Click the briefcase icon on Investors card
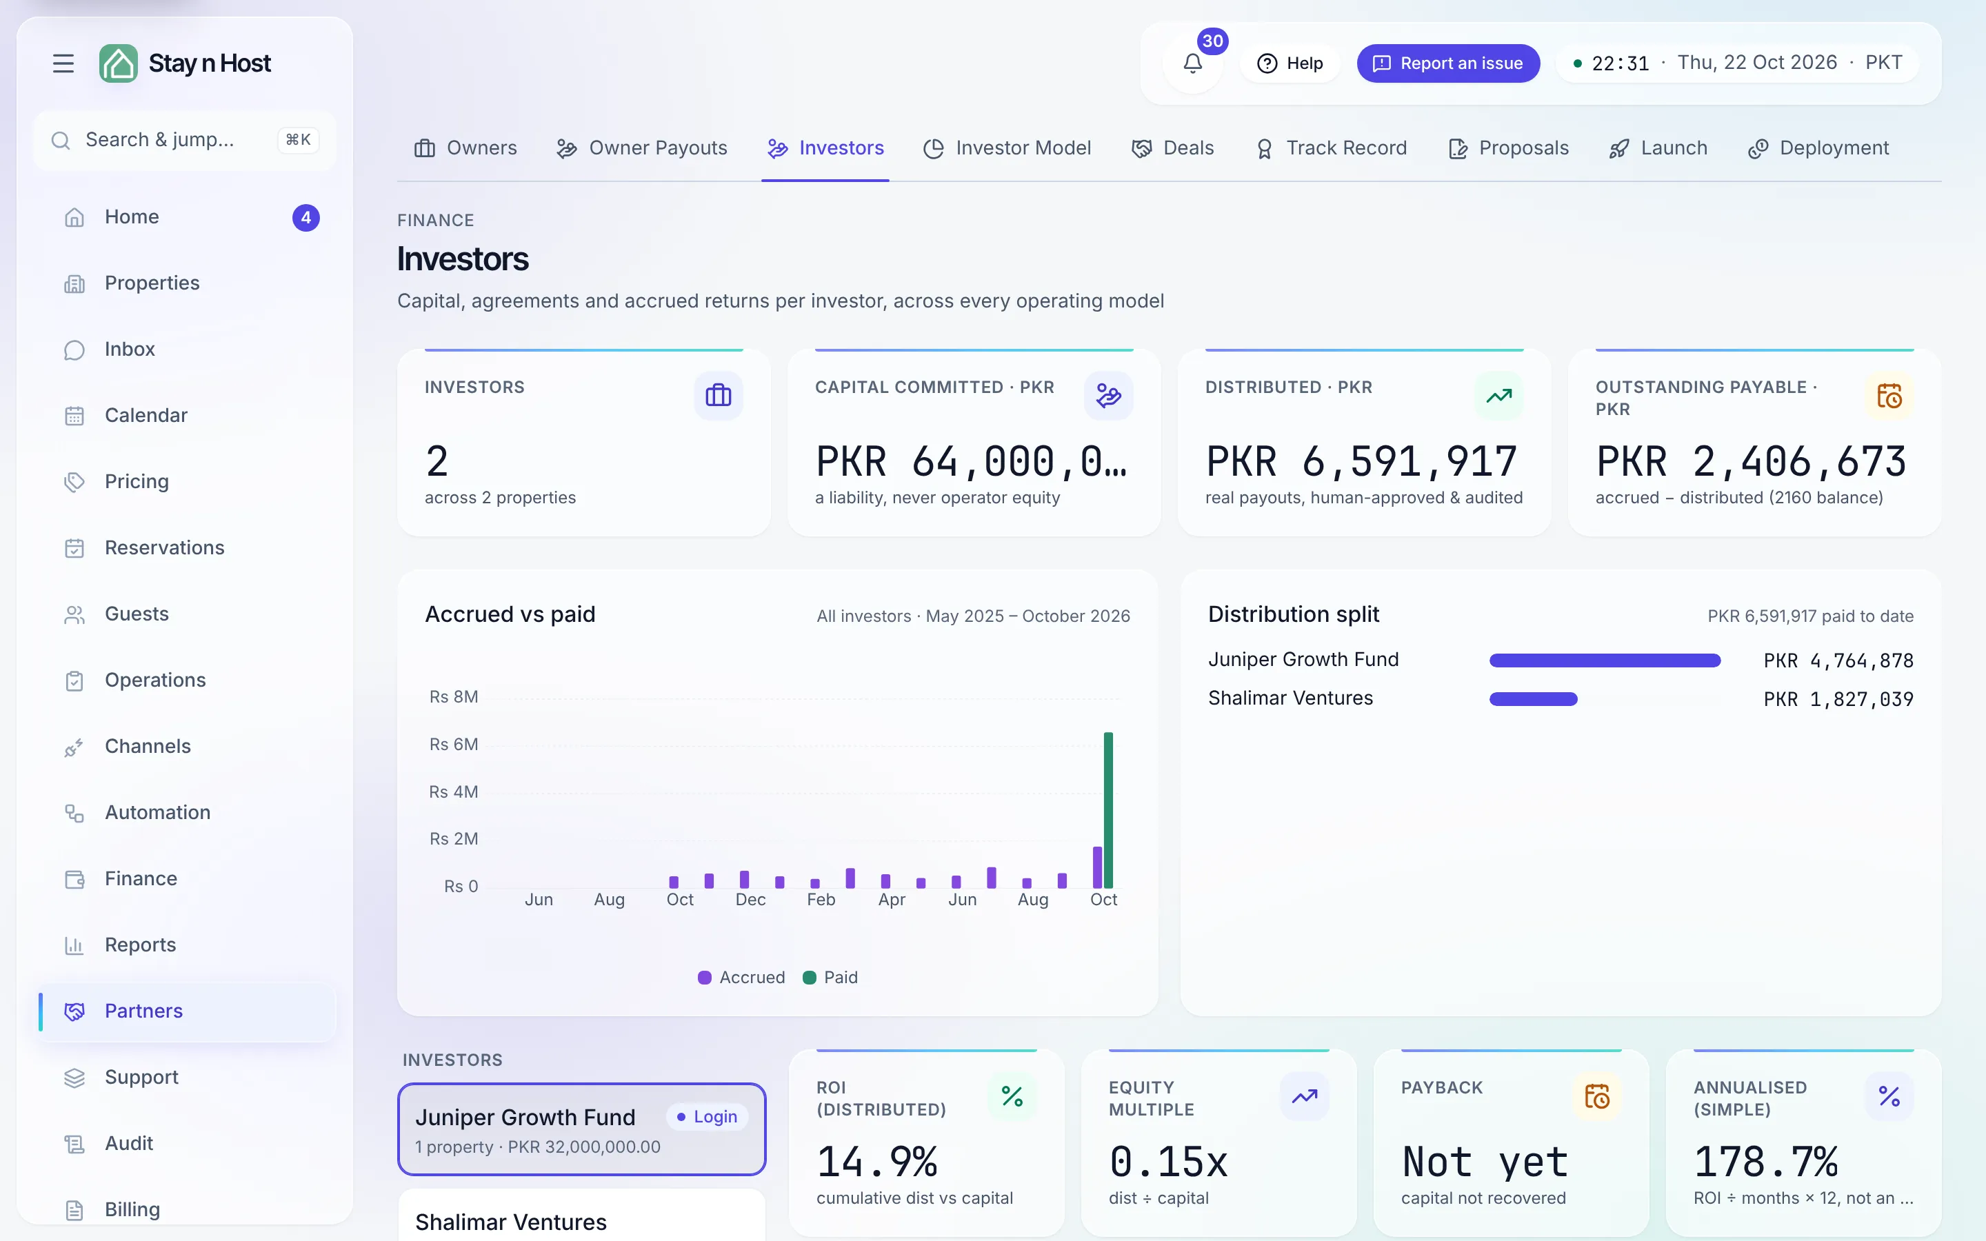The image size is (1986, 1241). [718, 396]
